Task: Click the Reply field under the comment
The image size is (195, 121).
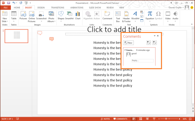Action: click(x=142, y=60)
